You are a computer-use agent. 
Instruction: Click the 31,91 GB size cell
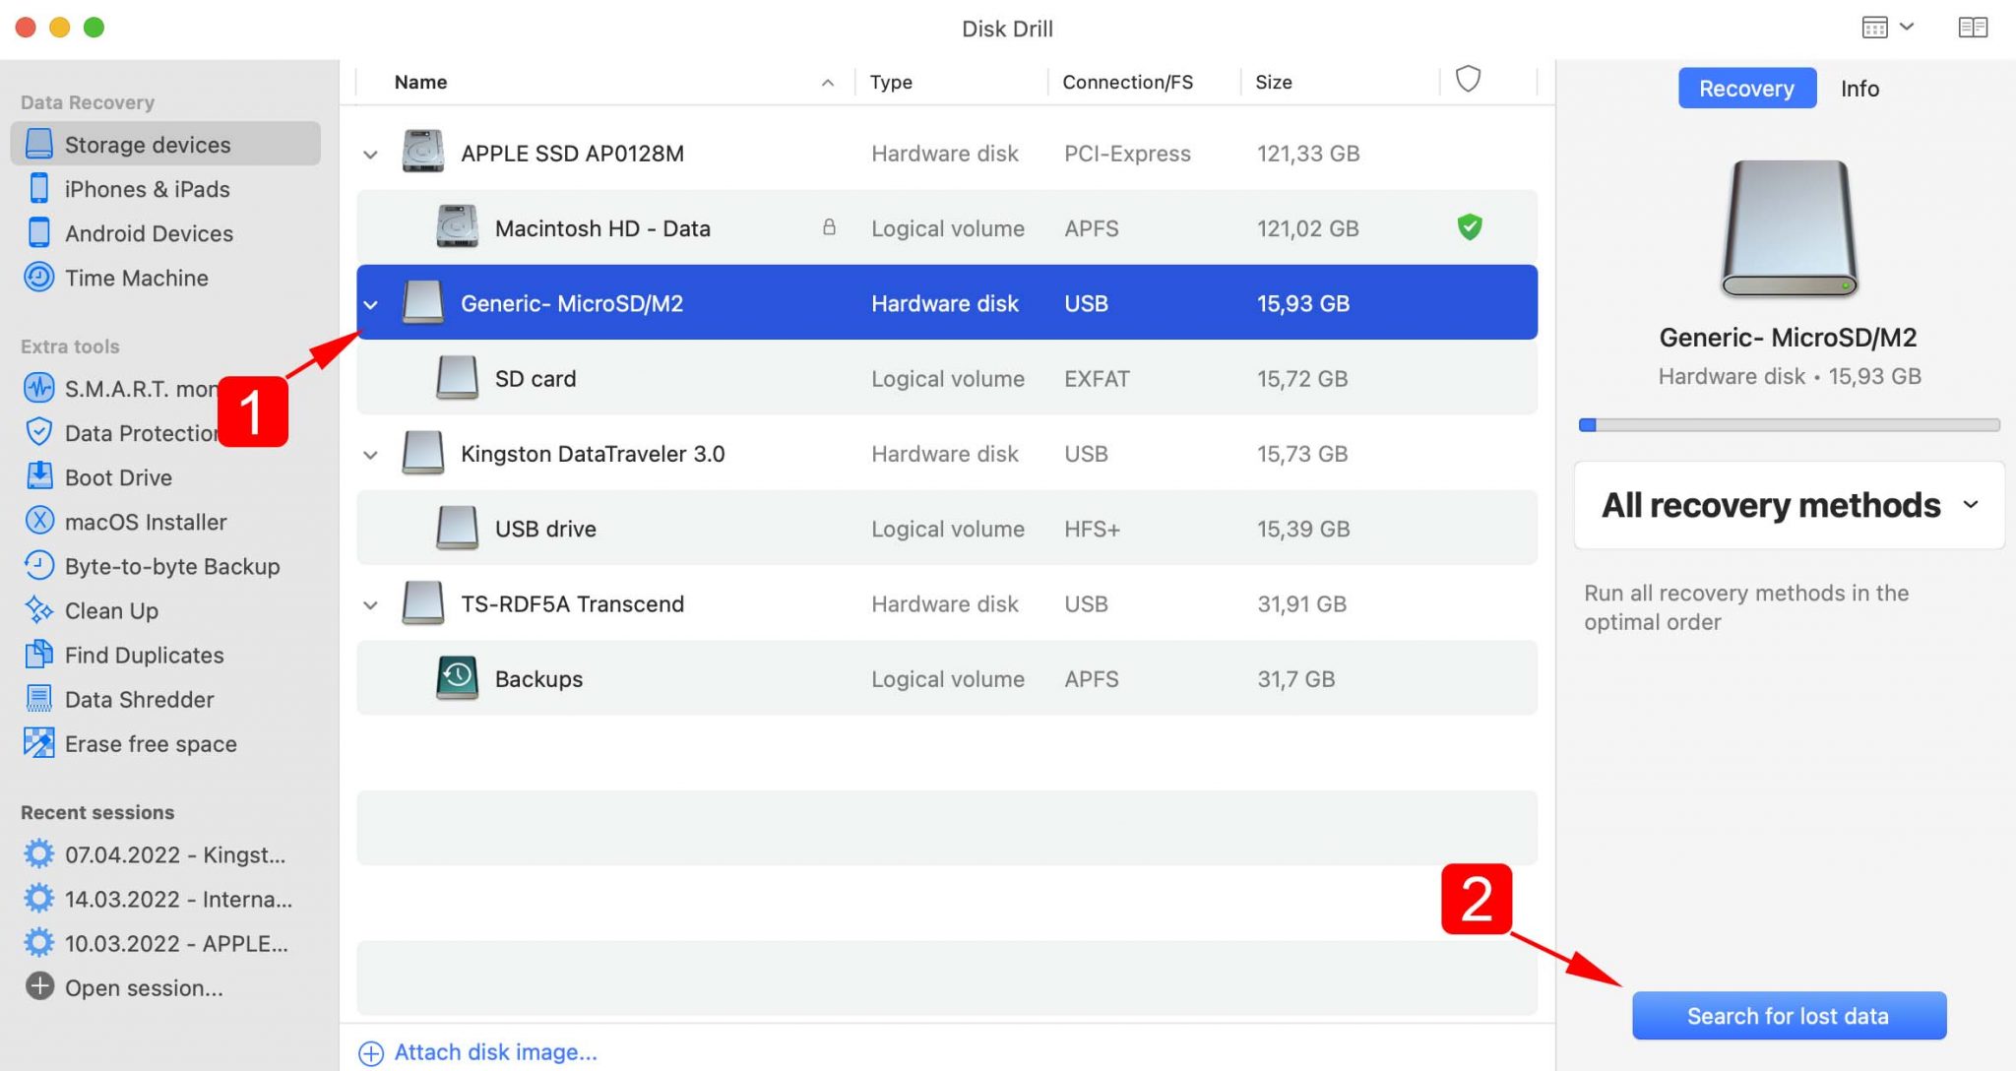click(x=1301, y=603)
